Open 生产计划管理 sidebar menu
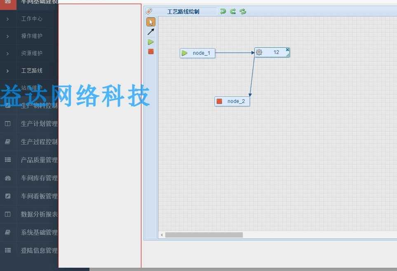This screenshot has height=271, width=397. tap(40, 124)
